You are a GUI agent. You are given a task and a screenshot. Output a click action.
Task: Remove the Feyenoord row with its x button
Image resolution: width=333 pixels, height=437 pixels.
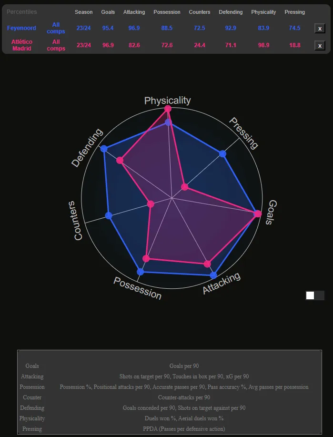click(320, 29)
